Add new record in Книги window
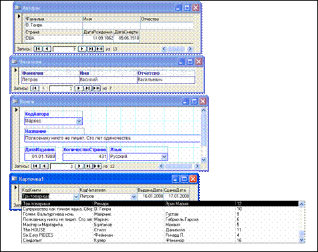Image resolution: width=318 pixels, height=252 pixels. point(98,166)
